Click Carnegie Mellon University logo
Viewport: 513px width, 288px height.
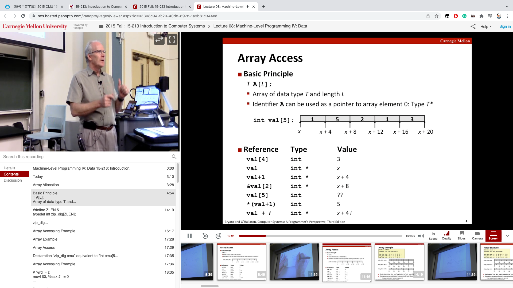tap(35, 26)
